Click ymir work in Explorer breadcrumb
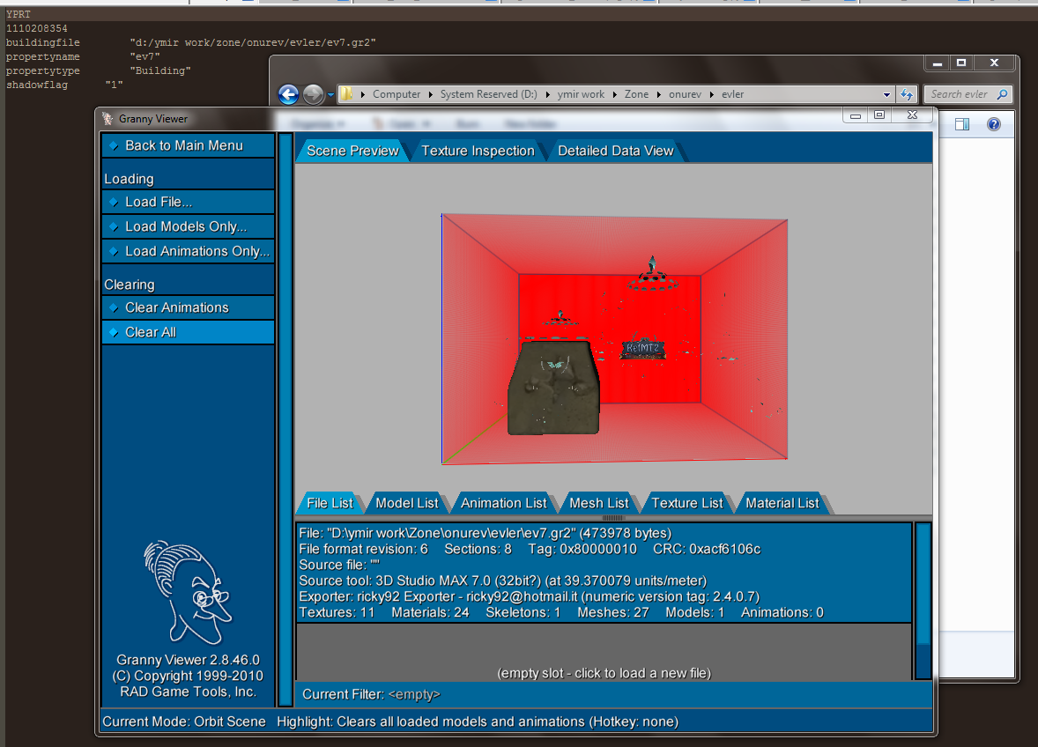This screenshot has width=1038, height=747. click(581, 94)
